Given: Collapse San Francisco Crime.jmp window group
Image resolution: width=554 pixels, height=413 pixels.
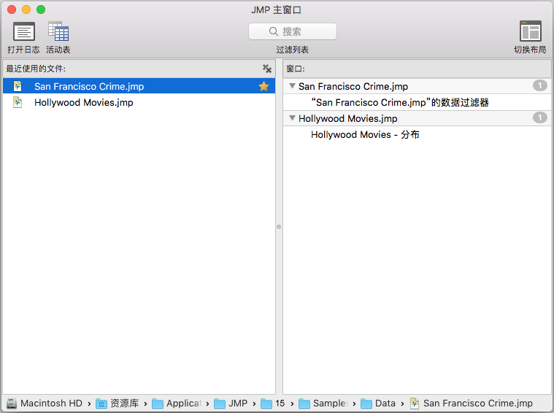Looking at the screenshot, I should [292, 86].
